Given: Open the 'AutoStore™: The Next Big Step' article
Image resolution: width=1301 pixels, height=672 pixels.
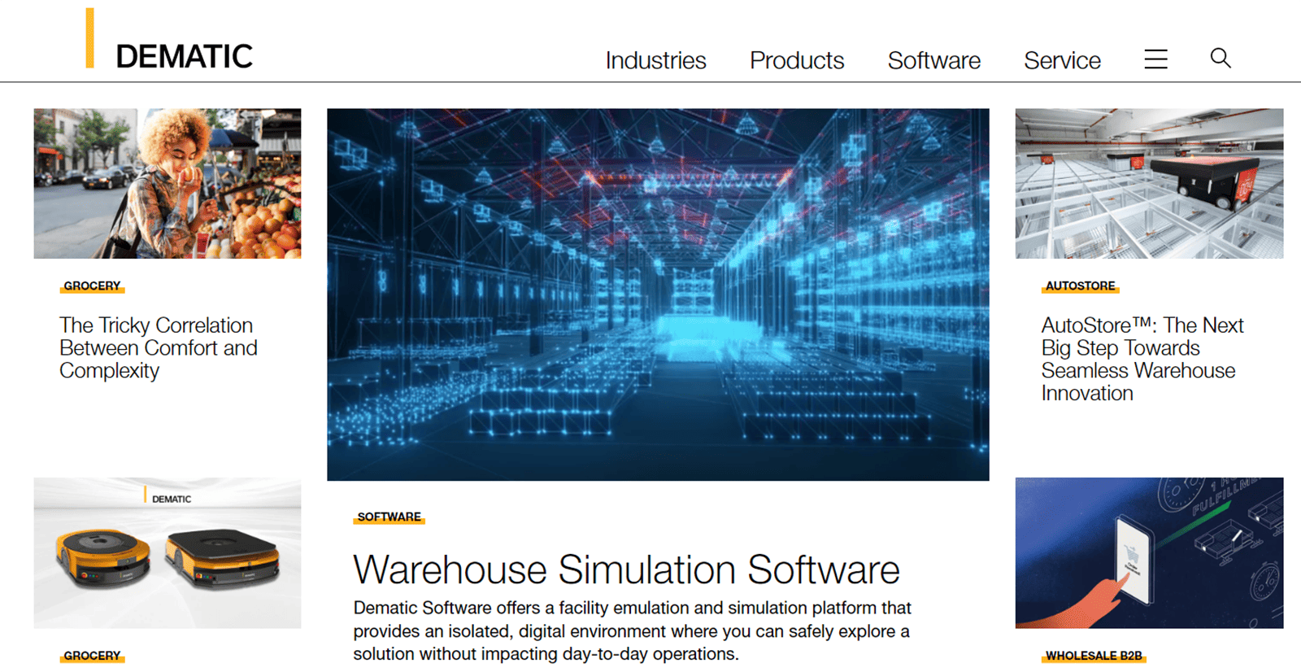Looking at the screenshot, I should [x=1142, y=359].
